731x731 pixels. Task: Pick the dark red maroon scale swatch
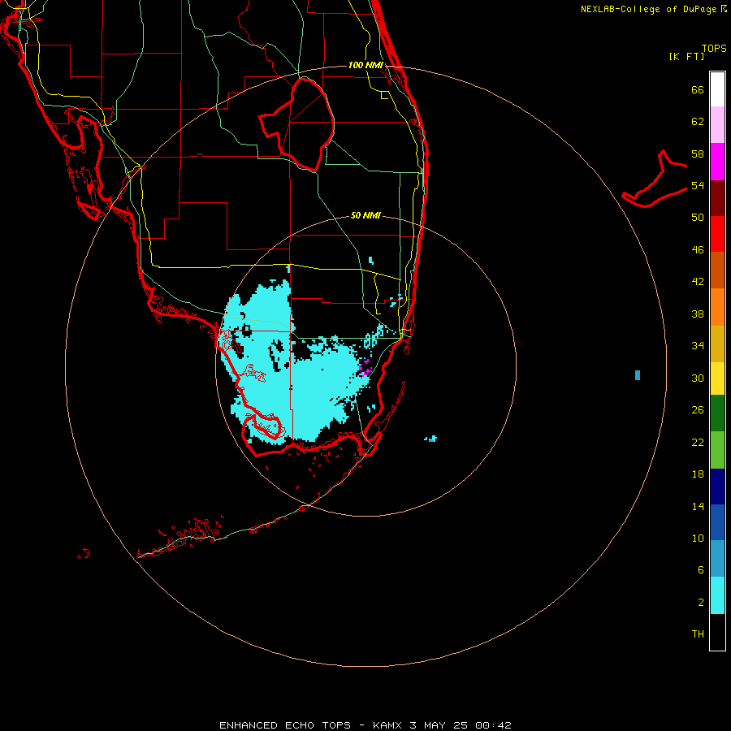tap(717, 198)
